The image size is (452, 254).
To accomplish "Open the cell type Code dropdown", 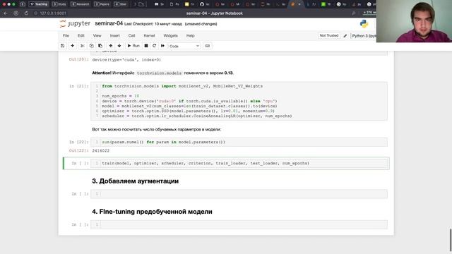I will pyautogui.click(x=184, y=46).
